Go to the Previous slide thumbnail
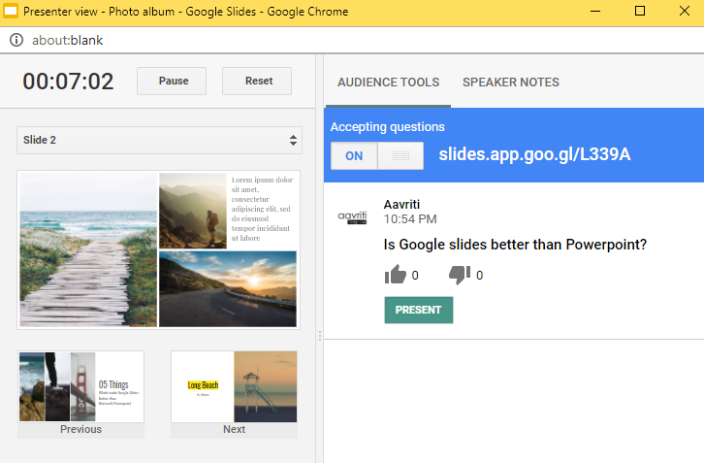Image resolution: width=704 pixels, height=463 pixels. coord(80,392)
